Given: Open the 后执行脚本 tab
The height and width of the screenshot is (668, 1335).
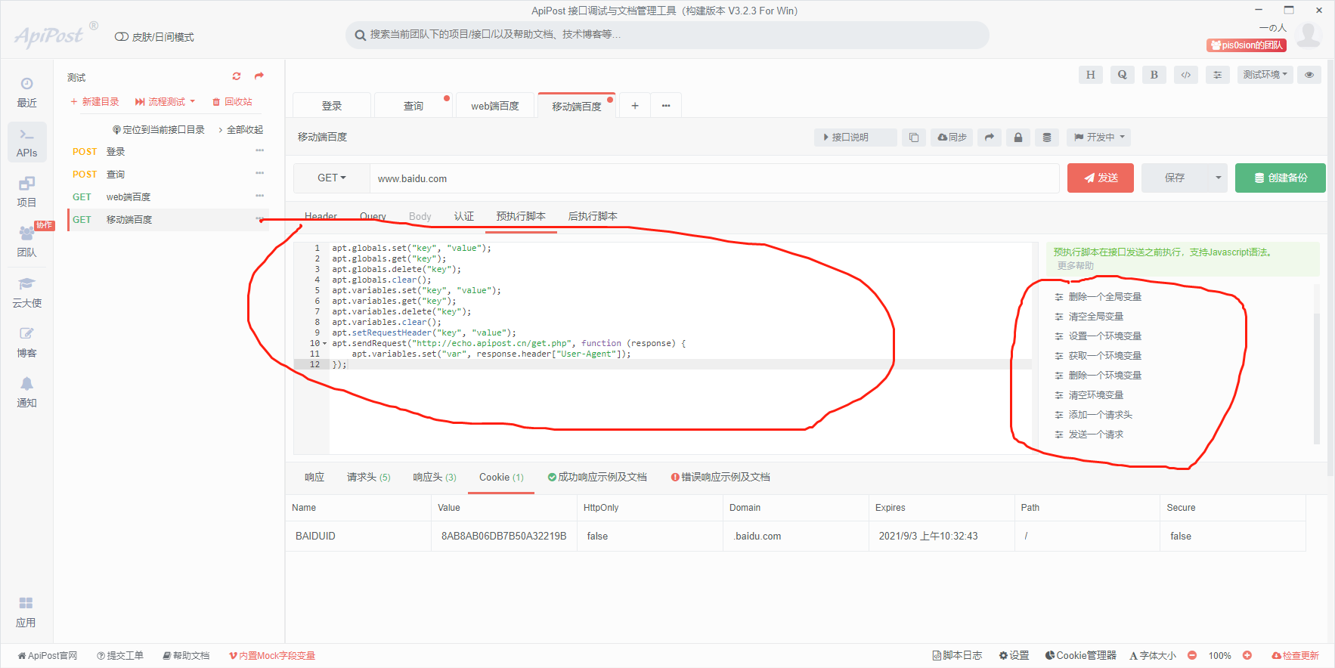Looking at the screenshot, I should point(593,216).
